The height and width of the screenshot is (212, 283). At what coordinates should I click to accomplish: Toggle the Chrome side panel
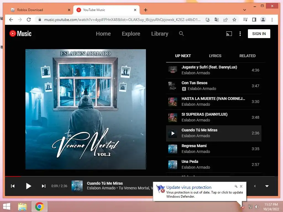pyautogui.click(x=254, y=20)
